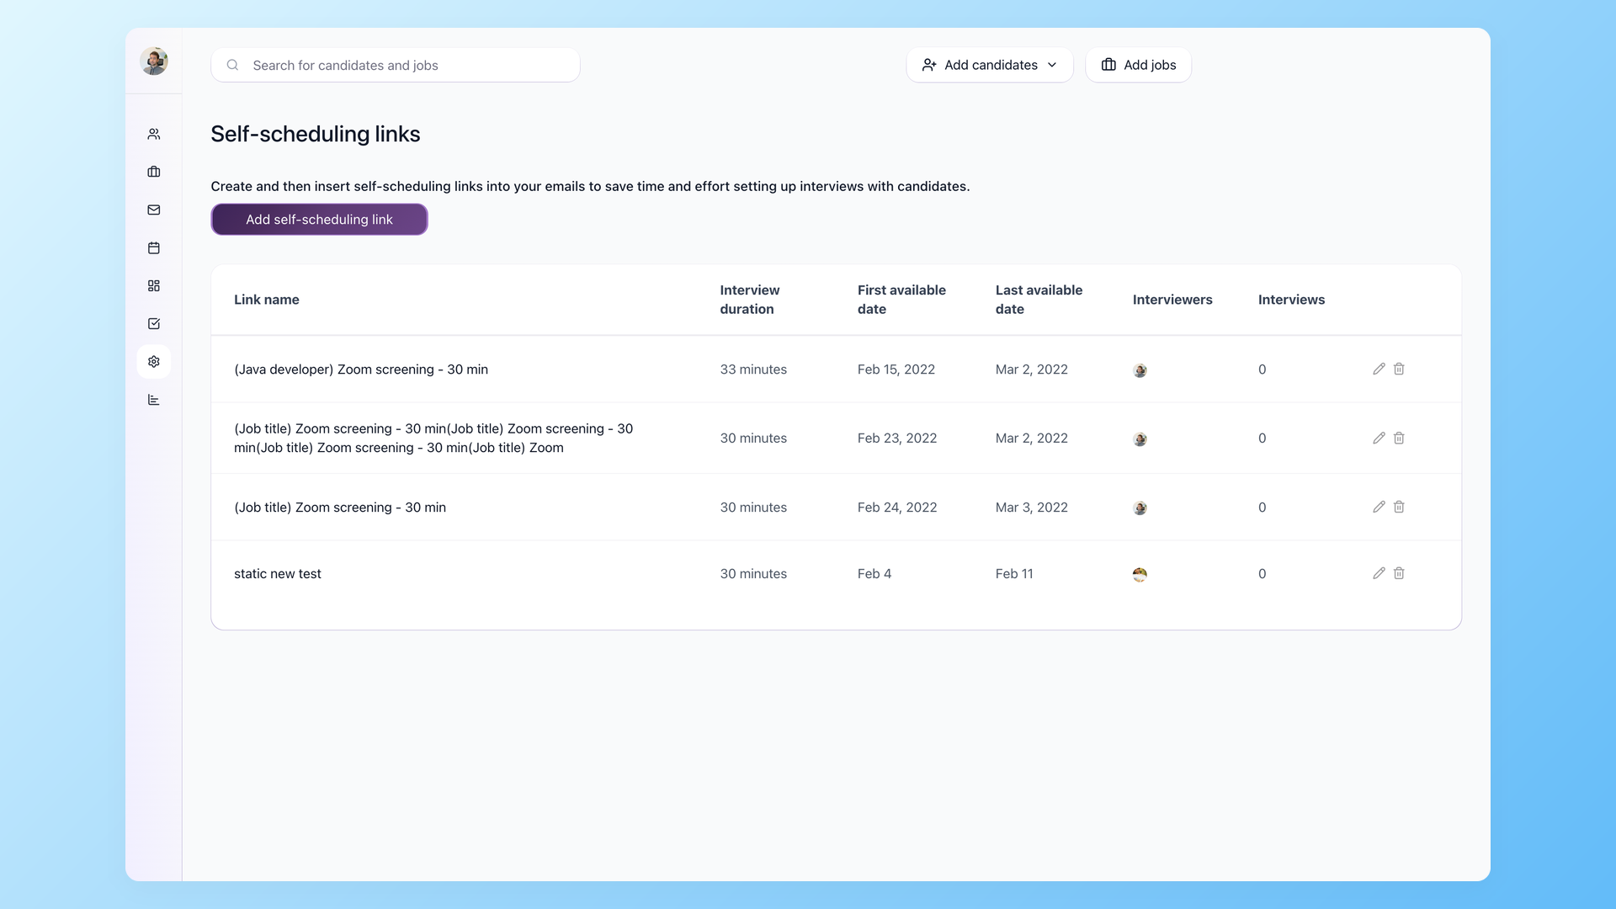
Task: Delete the Feb 23, 2022 link row
Action: [1399, 438]
